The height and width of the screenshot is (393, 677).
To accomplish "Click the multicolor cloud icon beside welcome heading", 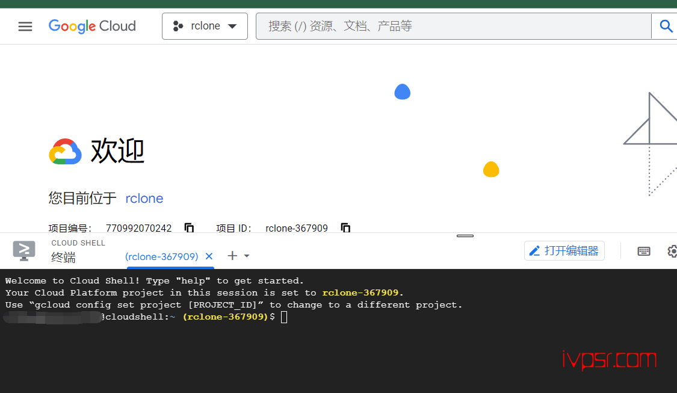I will tap(65, 152).
